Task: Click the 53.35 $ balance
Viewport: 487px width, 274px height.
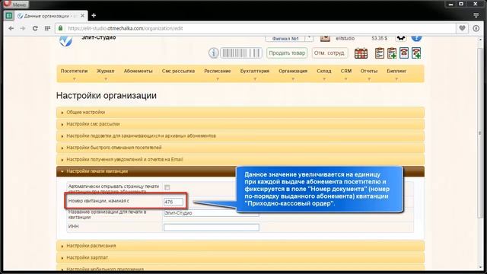Action: (x=379, y=39)
